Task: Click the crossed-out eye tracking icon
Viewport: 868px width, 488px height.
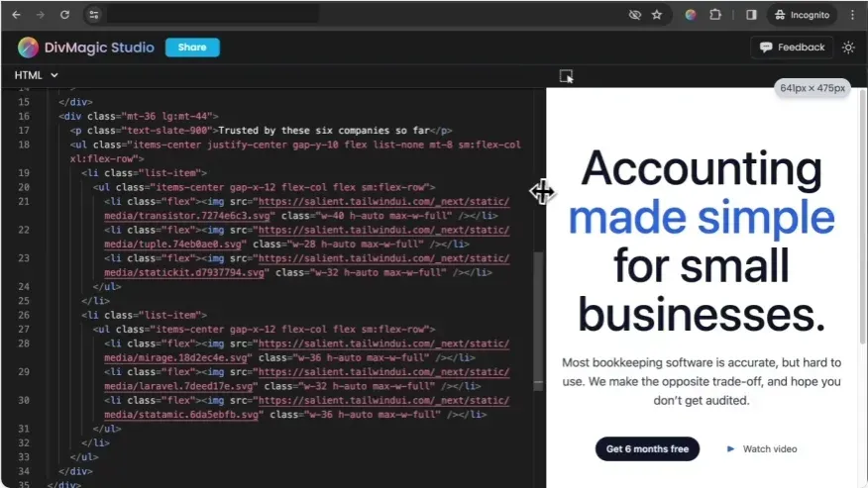Action: 634,15
